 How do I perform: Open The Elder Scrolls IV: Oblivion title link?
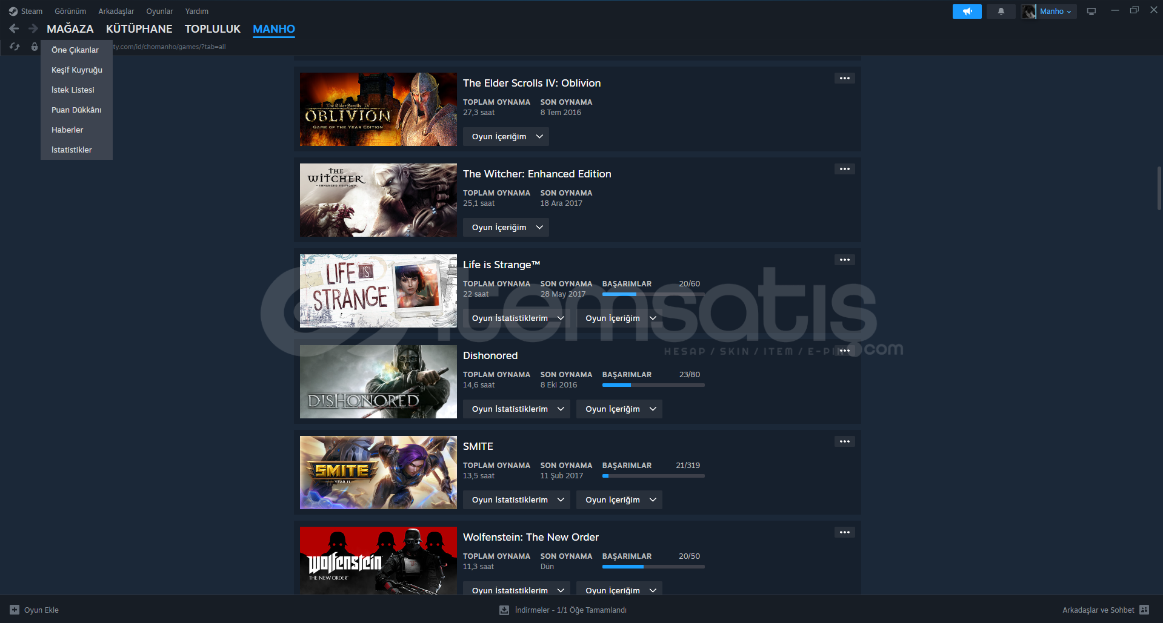point(532,83)
